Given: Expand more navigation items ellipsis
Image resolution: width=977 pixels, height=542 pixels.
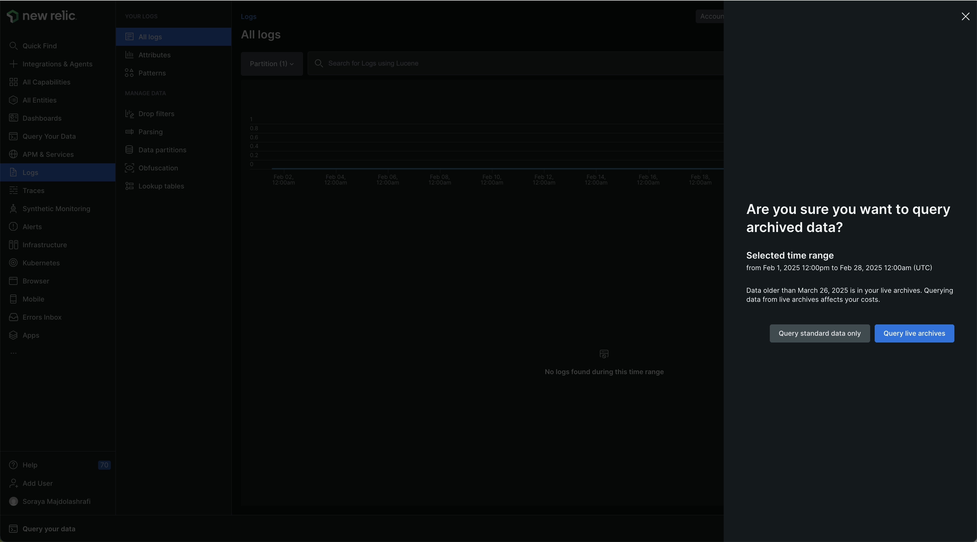Looking at the screenshot, I should tap(13, 353).
